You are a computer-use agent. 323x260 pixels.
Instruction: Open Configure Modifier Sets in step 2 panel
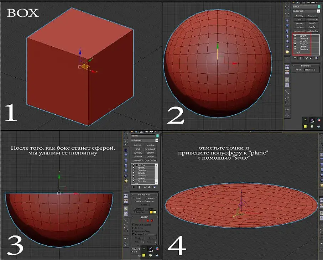tap(316, 58)
